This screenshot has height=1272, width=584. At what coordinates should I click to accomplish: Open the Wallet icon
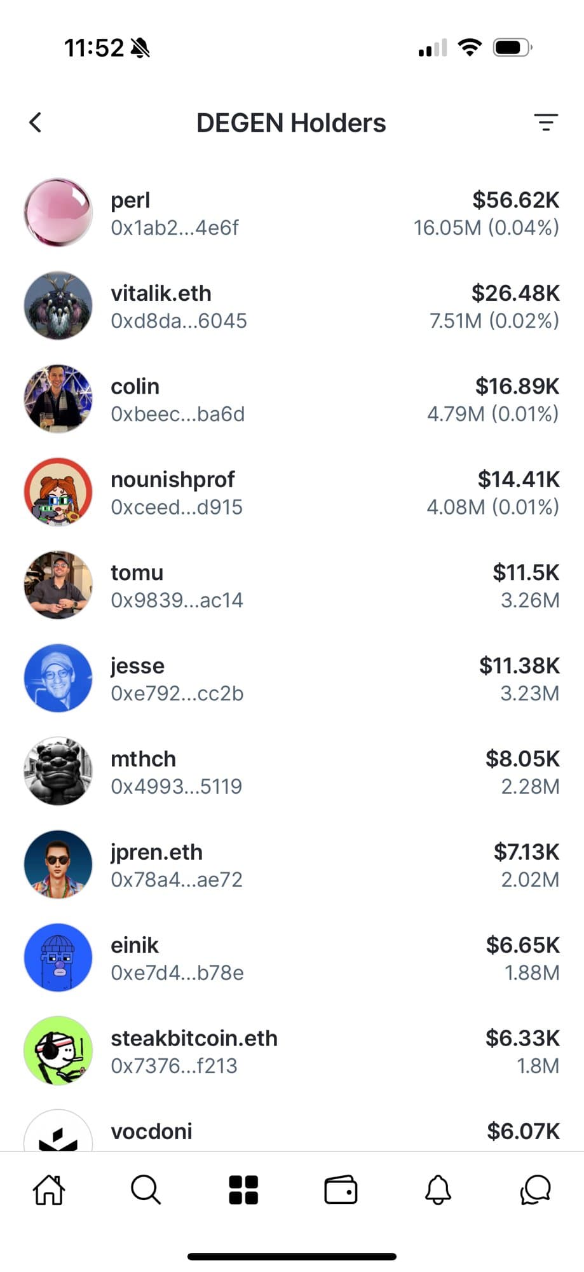click(x=341, y=1189)
